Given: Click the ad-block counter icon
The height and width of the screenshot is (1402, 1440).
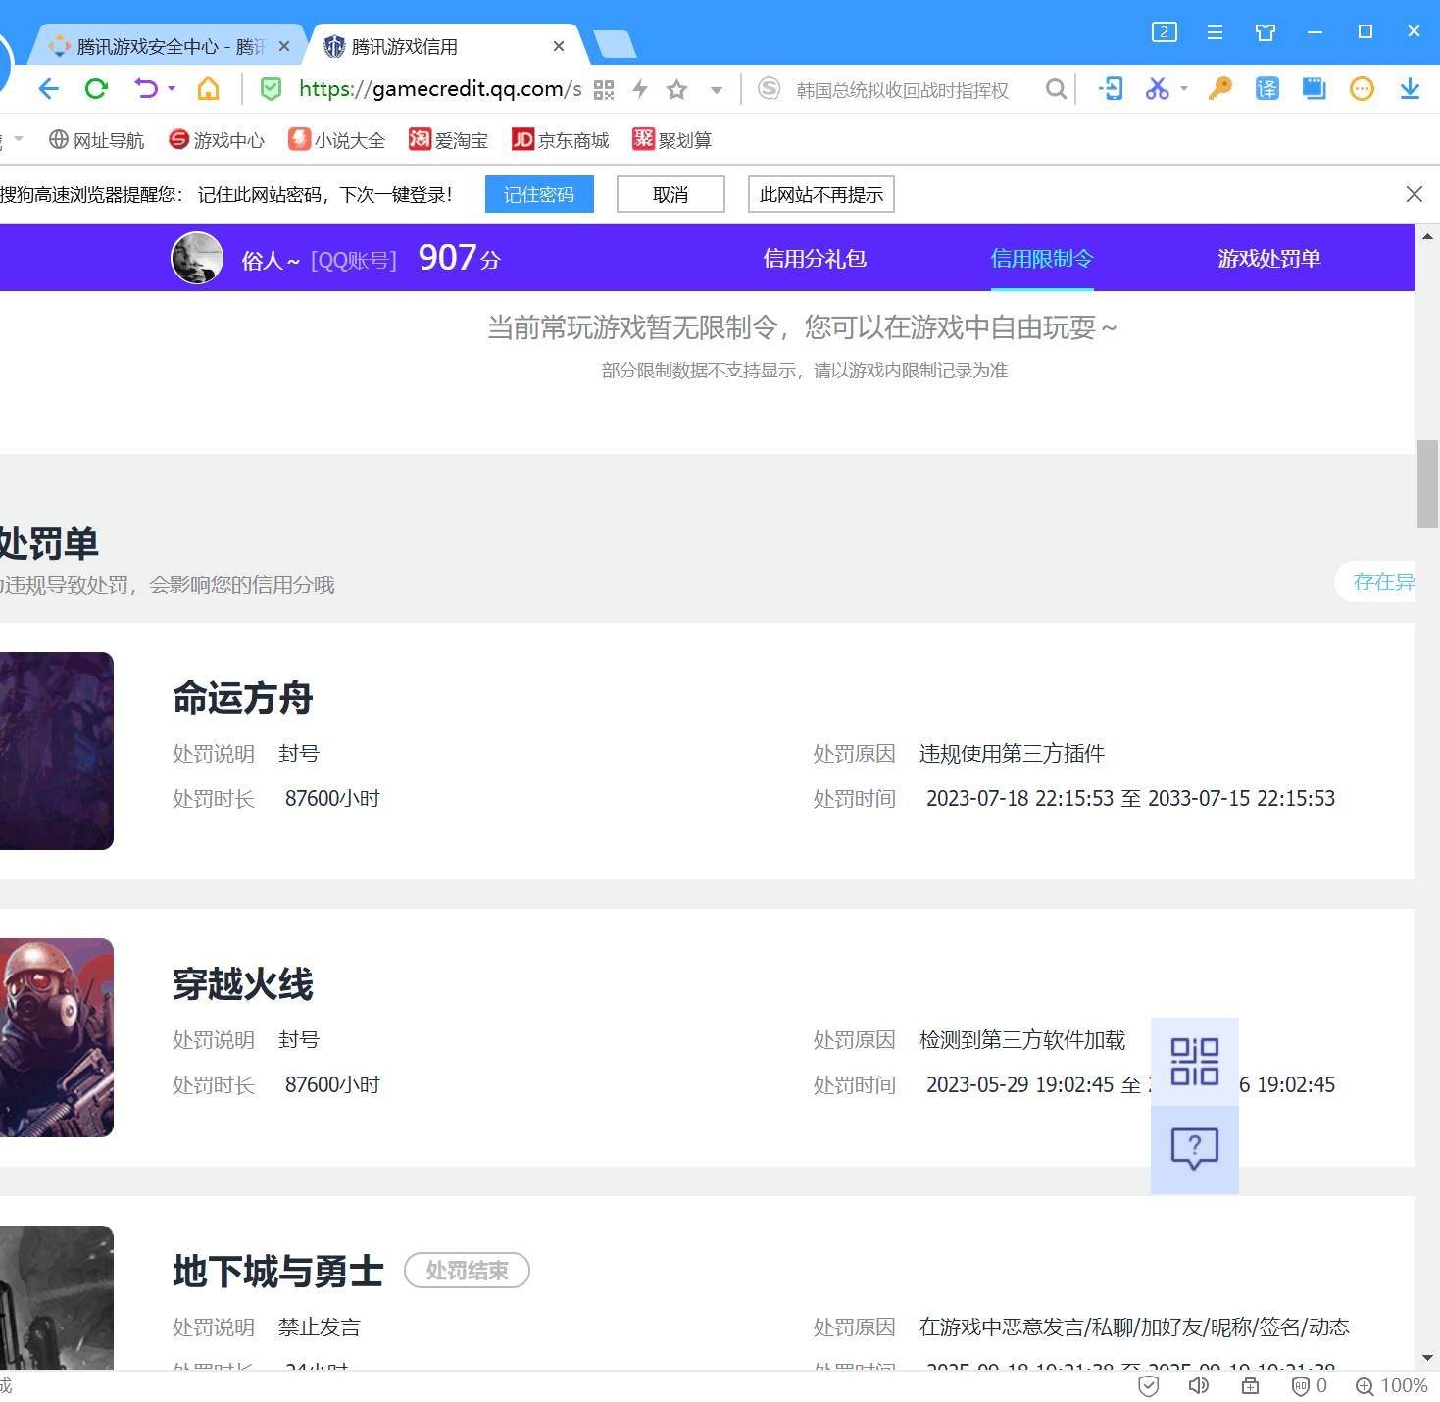Looking at the screenshot, I should (x=1310, y=1385).
